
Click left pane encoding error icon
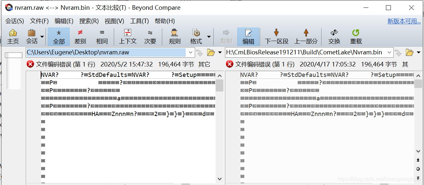(x=30, y=64)
